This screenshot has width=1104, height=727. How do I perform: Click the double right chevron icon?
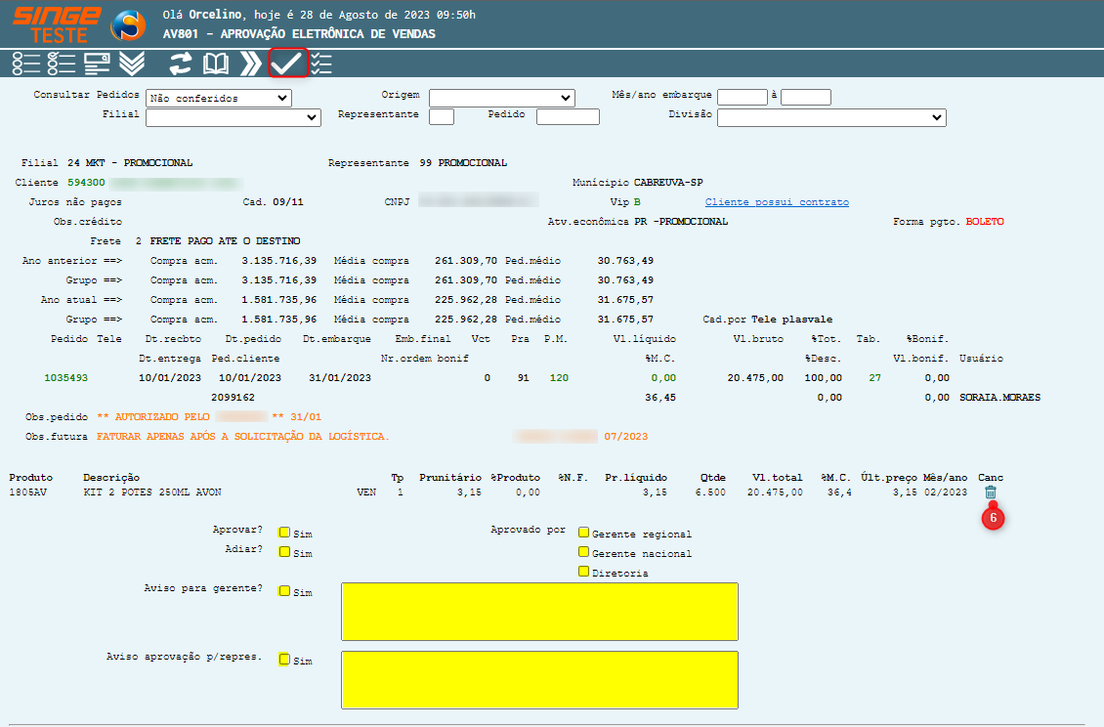point(251,64)
